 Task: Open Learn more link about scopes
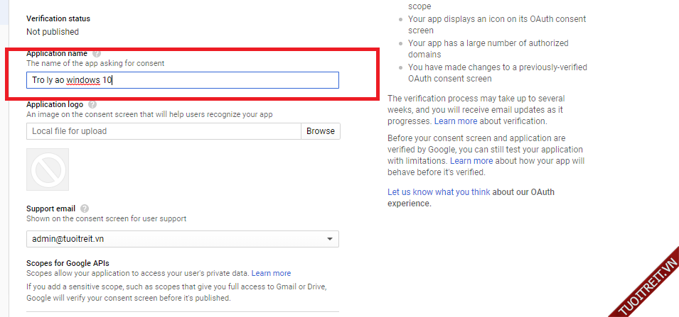271,273
